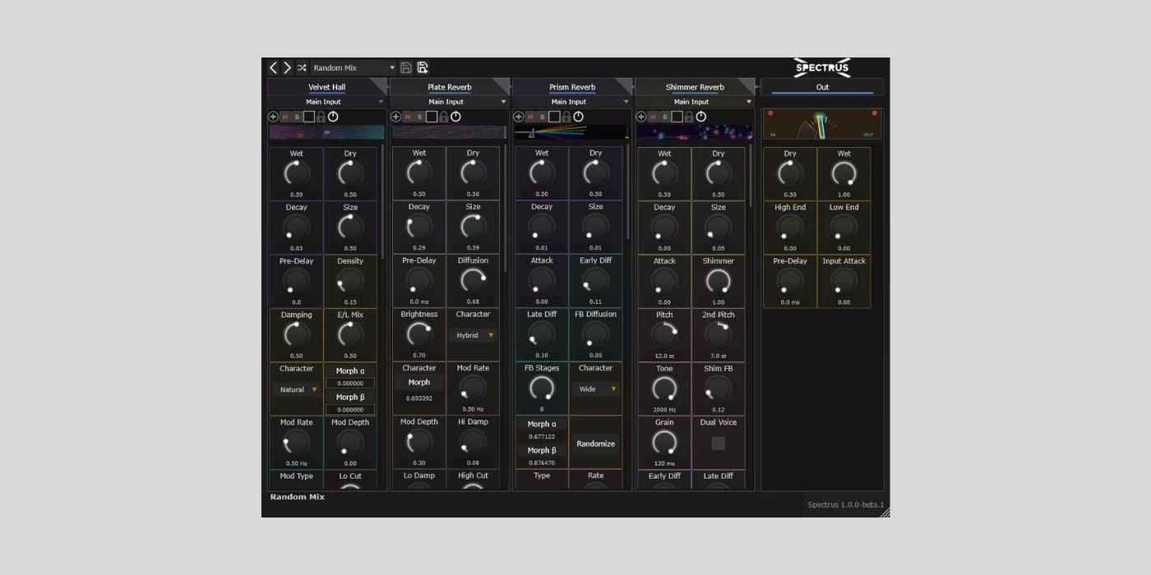Viewport: 1151px width, 575px height.
Task: Select the Out module tab
Action: 822,87
